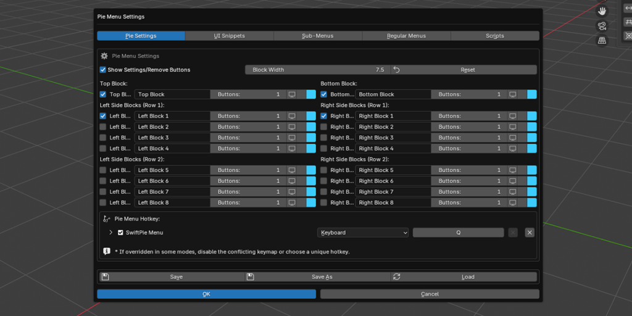Image resolution: width=632 pixels, height=316 pixels.
Task: Click the monitor icon in Left Block 1 row
Action: [292, 116]
